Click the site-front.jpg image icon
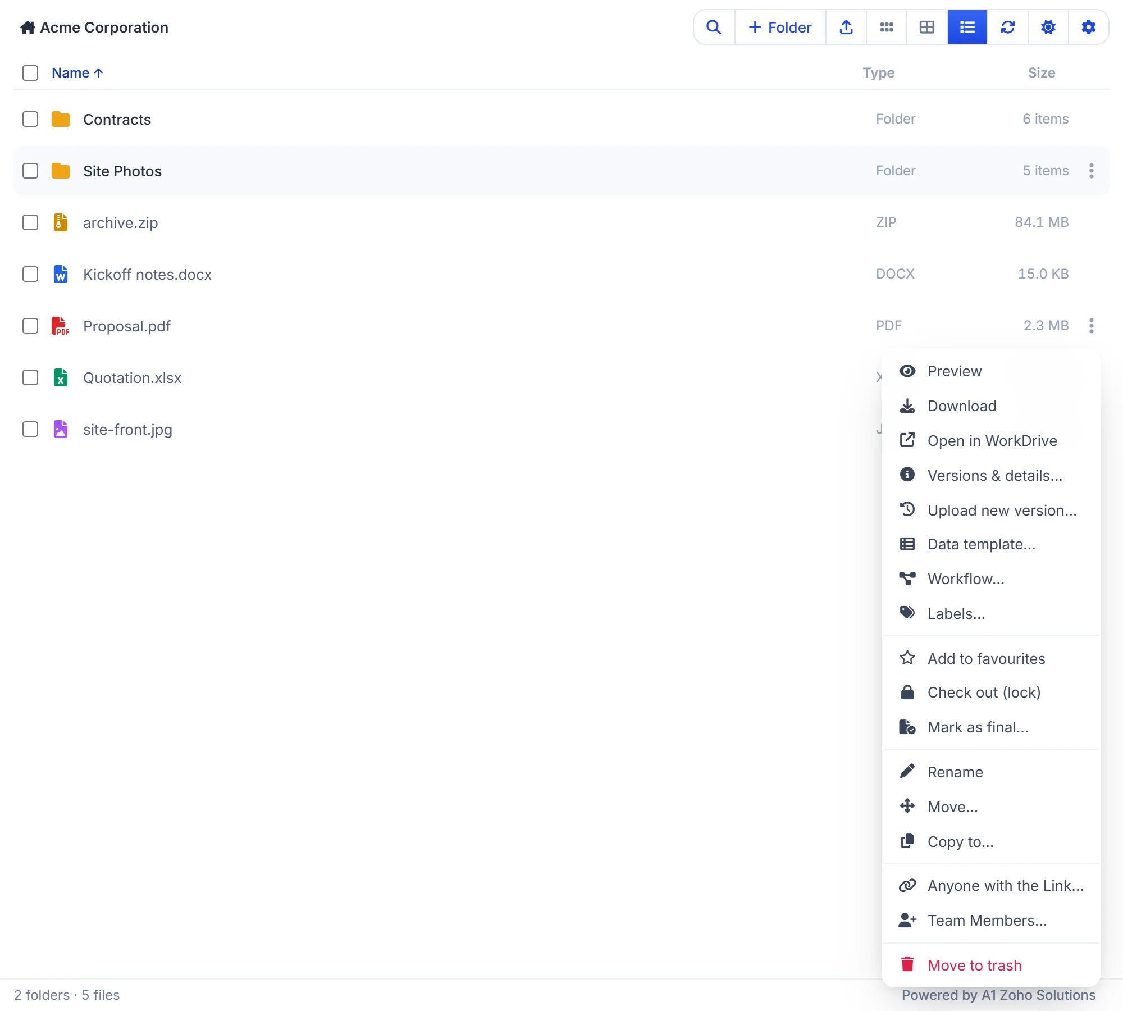Image resolution: width=1123 pixels, height=1011 pixels. pyautogui.click(x=61, y=429)
